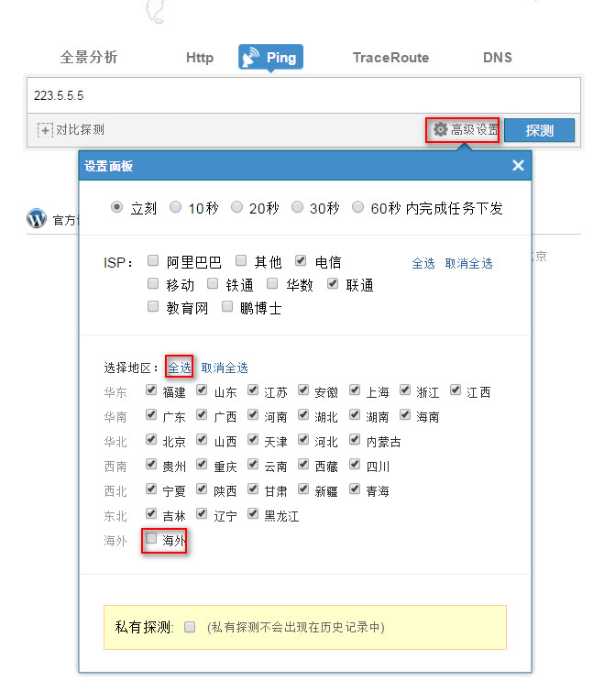615x681 pixels.
Task: Click the address input field with 223.5.5.5
Action: pyautogui.click(x=302, y=95)
